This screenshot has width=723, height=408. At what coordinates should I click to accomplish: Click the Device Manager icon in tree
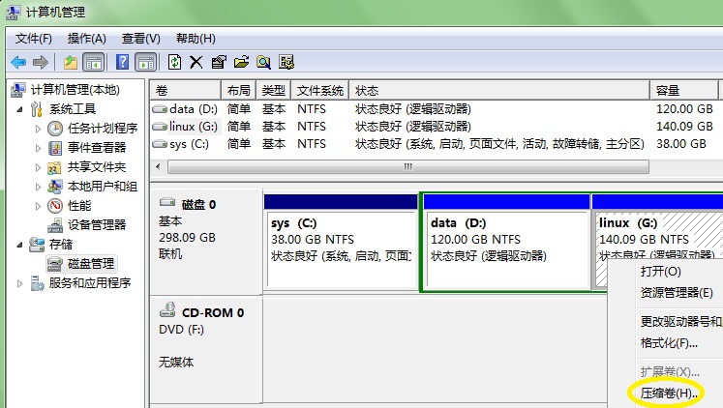(55, 225)
